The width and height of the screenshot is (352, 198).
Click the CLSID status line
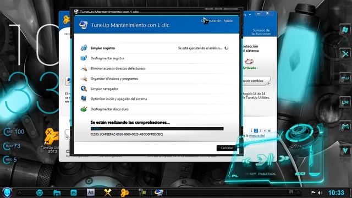point(127,134)
